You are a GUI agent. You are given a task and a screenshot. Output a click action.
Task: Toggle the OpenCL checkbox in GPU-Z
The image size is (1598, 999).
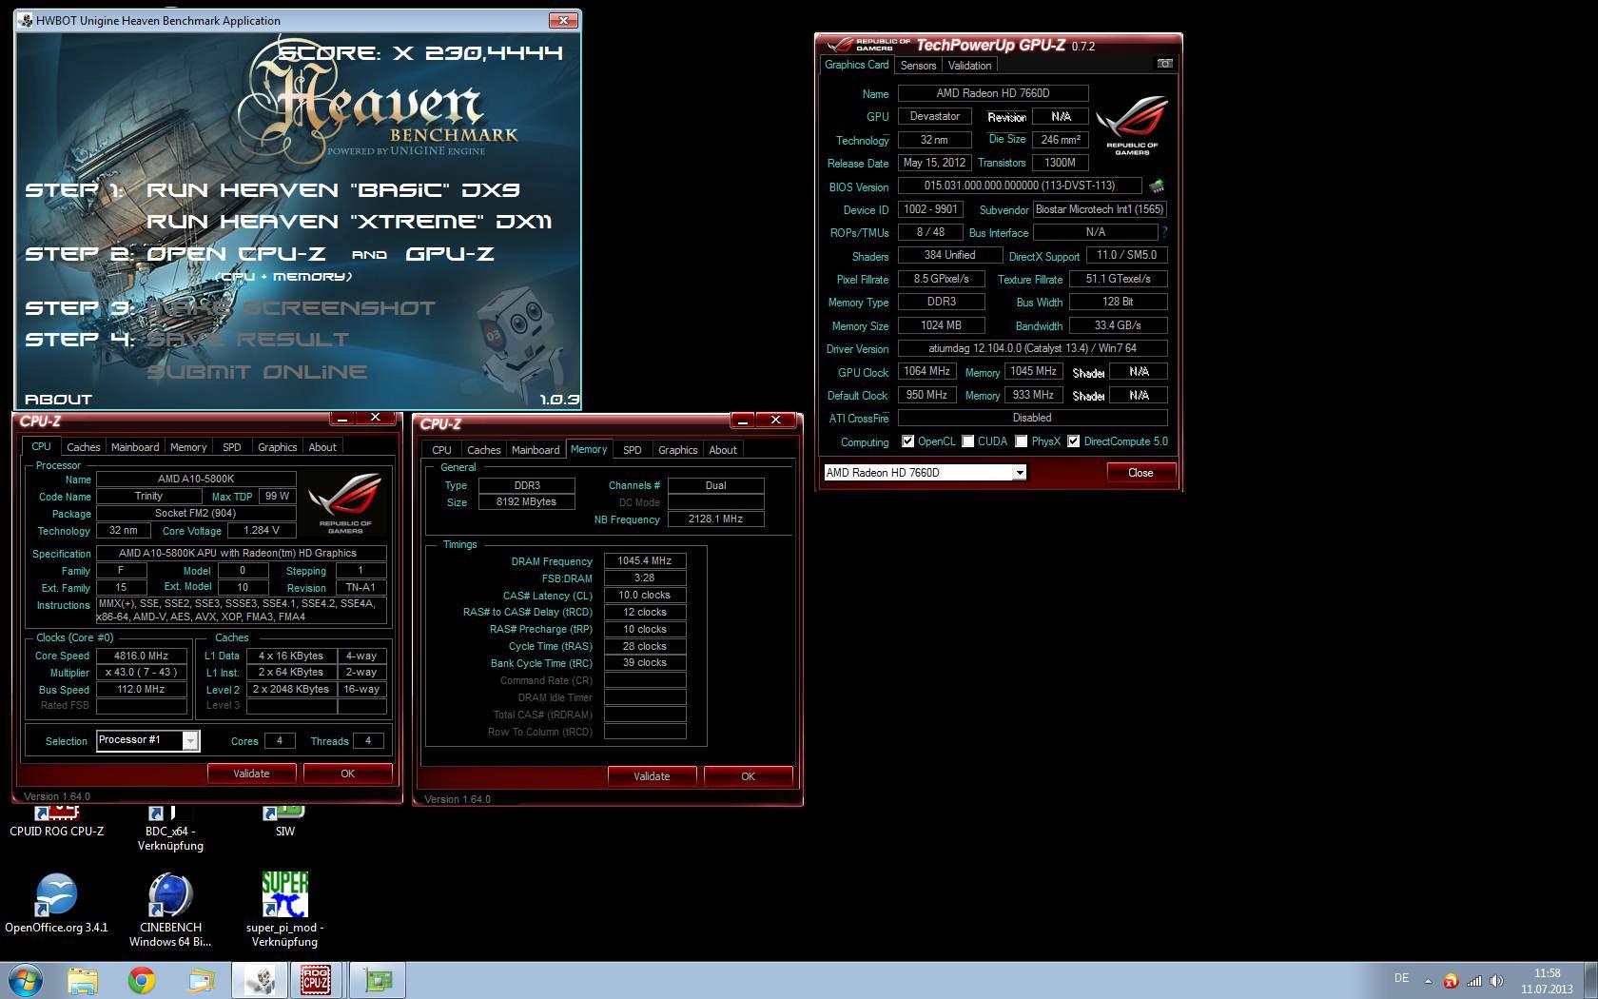907,441
